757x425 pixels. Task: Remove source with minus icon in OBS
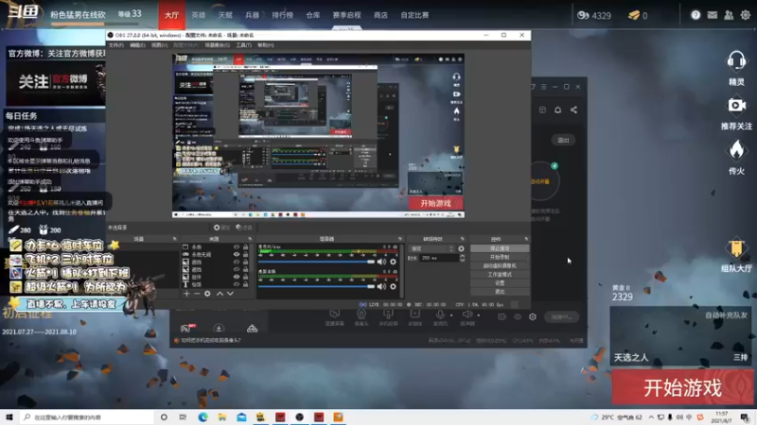[x=197, y=294]
